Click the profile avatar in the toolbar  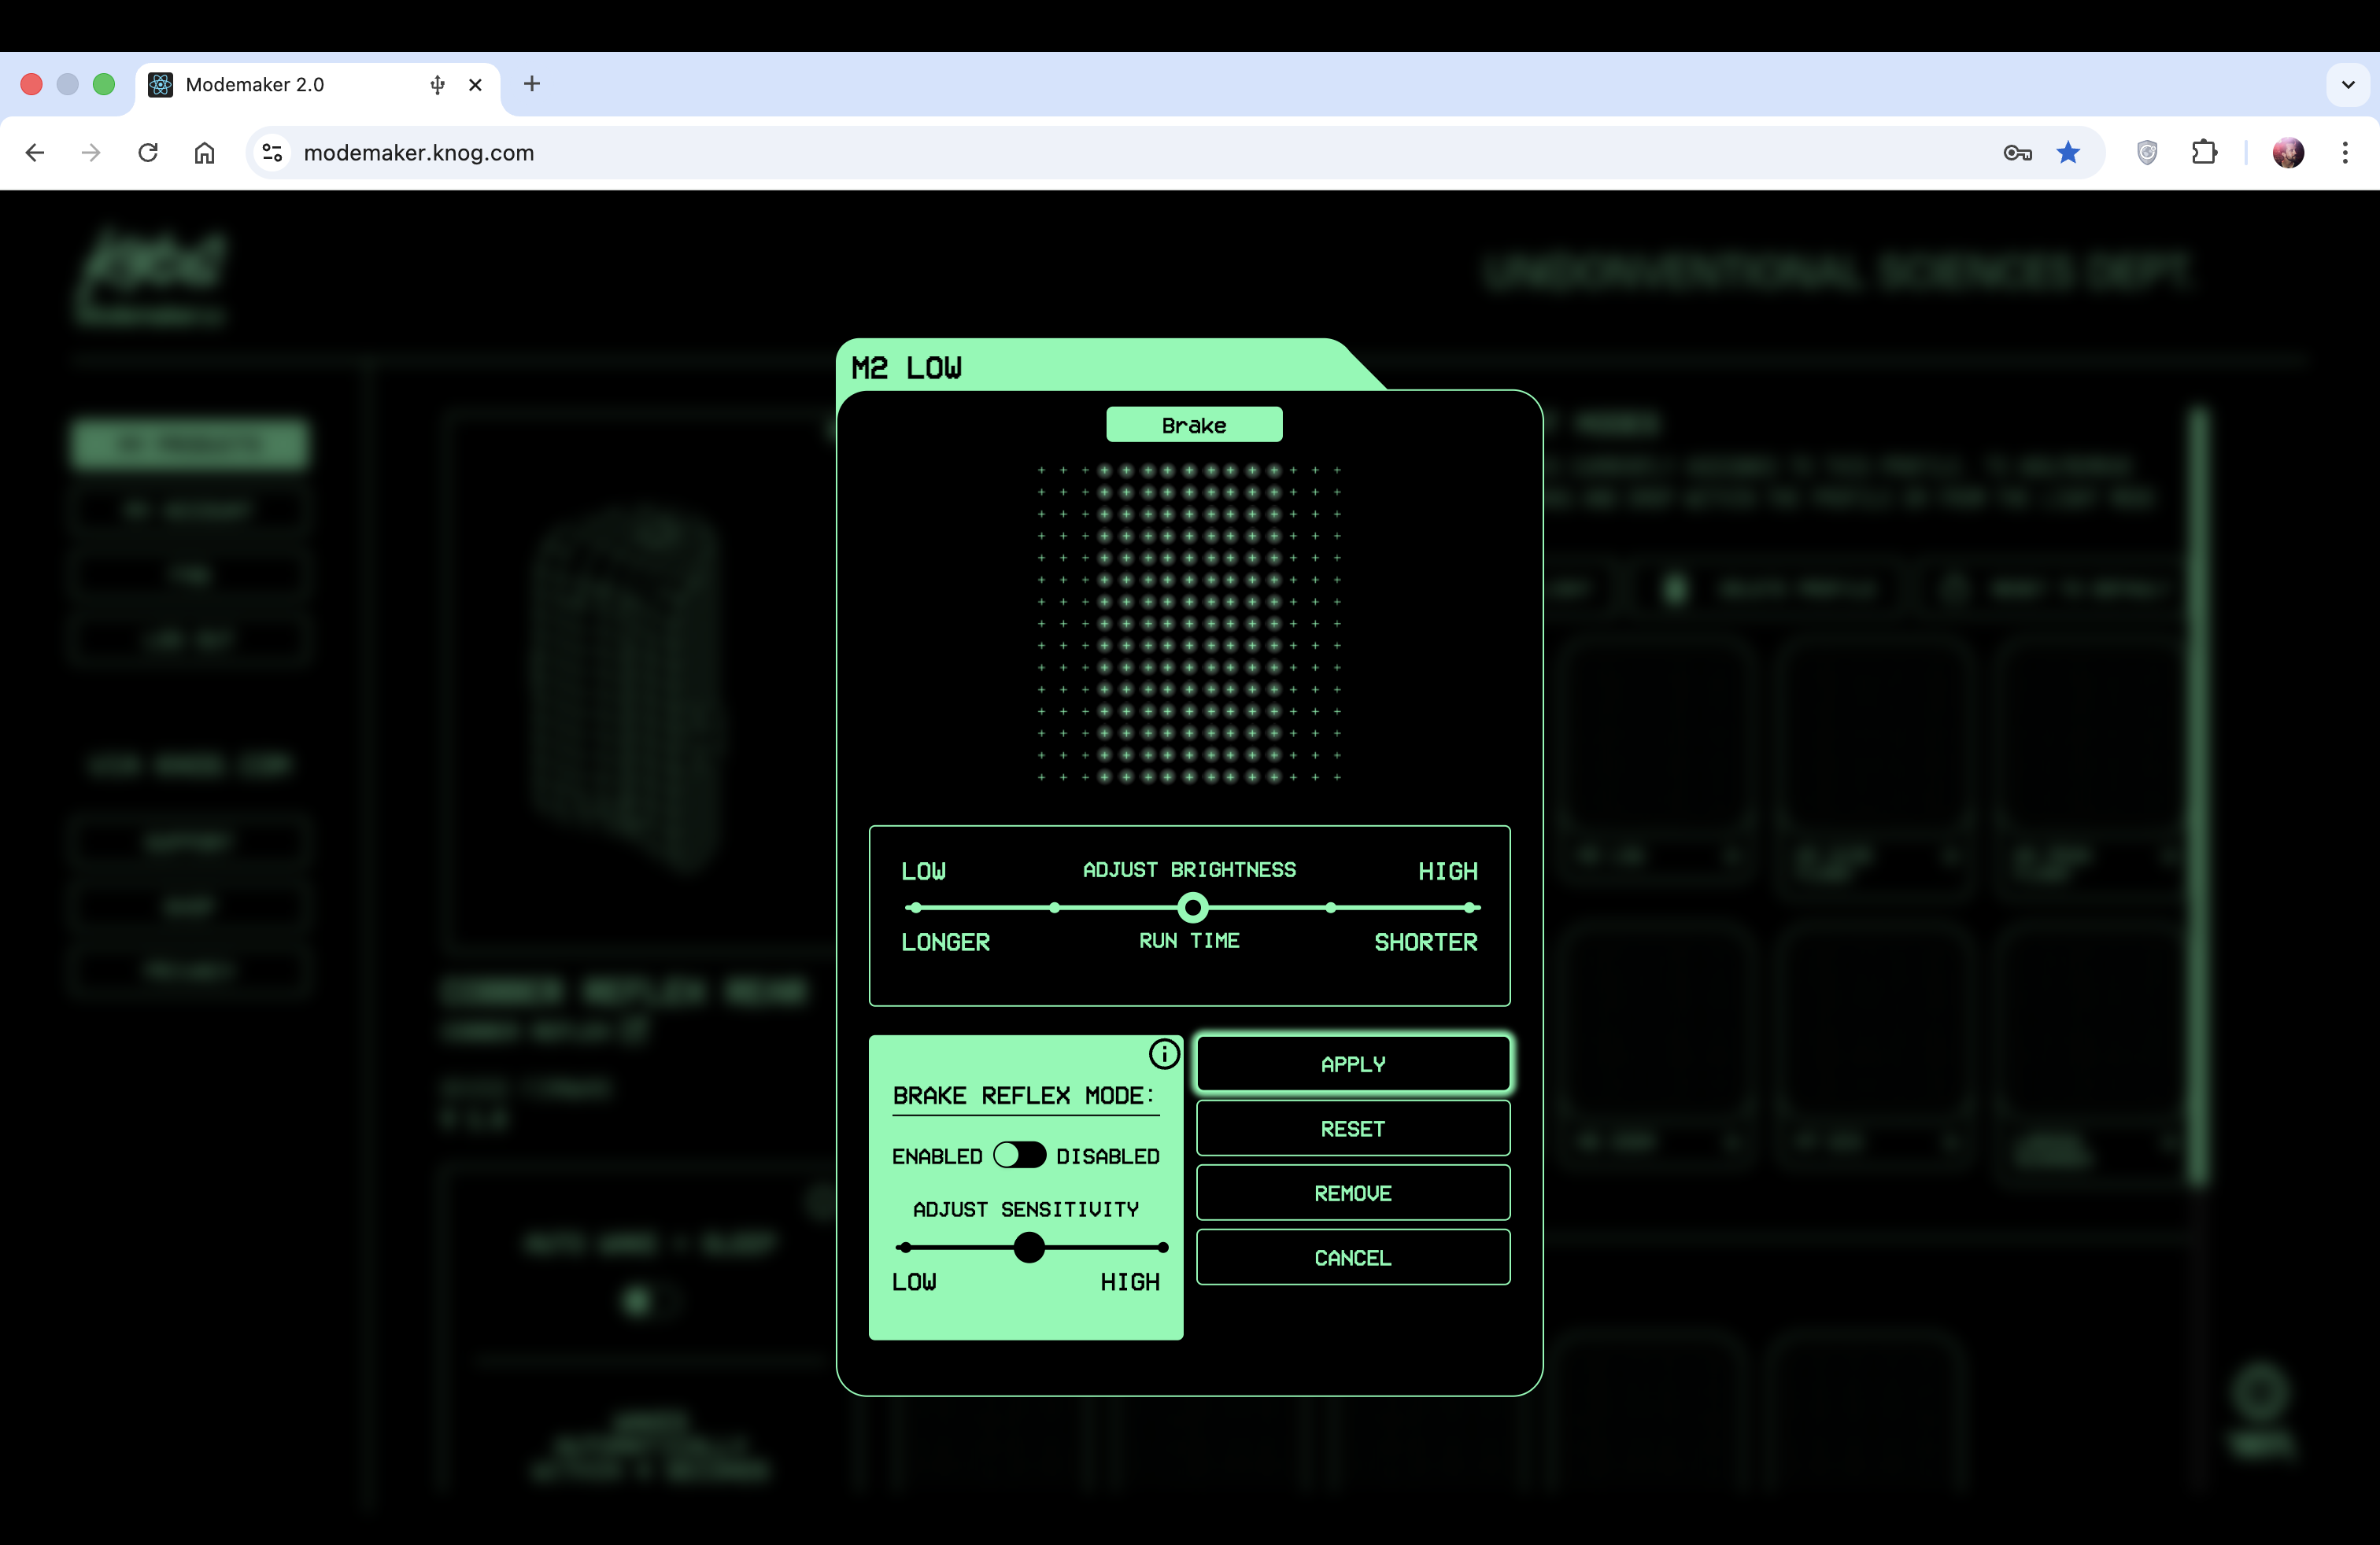click(x=2289, y=153)
